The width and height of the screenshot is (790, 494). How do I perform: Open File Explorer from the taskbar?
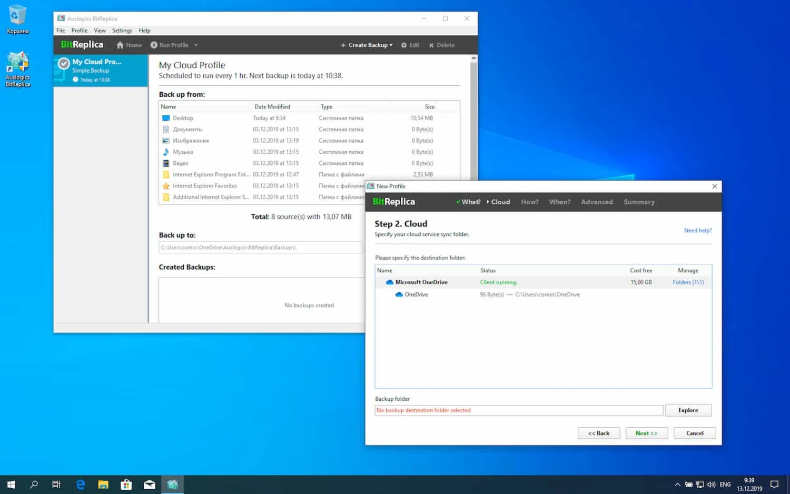(x=103, y=485)
